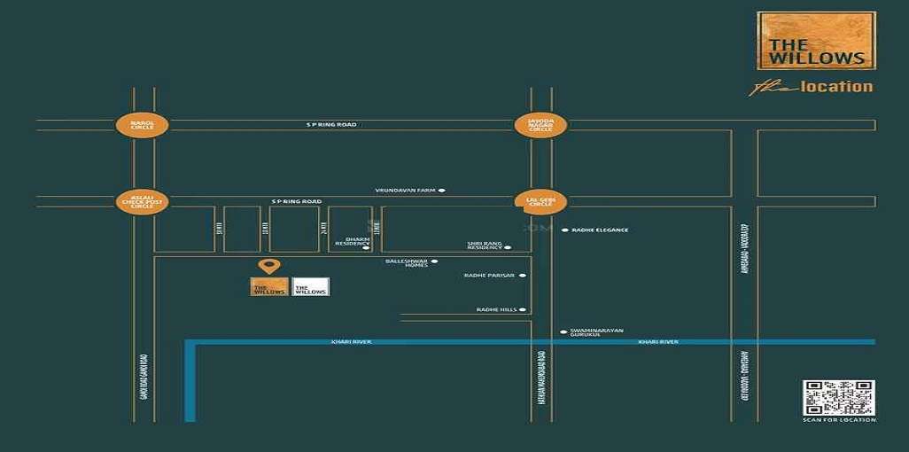Click the Shri Rang Residency label
This screenshot has height=452, width=909.
[485, 245]
